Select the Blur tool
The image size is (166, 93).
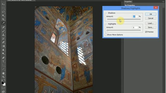pos(3,50)
